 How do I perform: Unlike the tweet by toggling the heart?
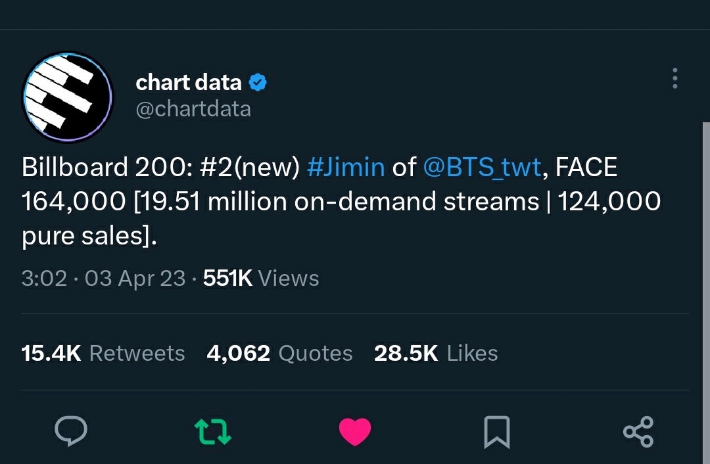coord(355,432)
